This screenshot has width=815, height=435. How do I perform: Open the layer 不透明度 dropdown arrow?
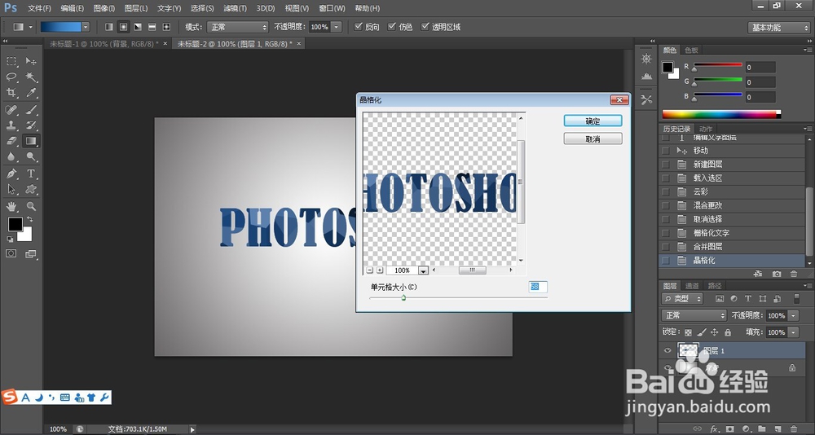pos(793,315)
